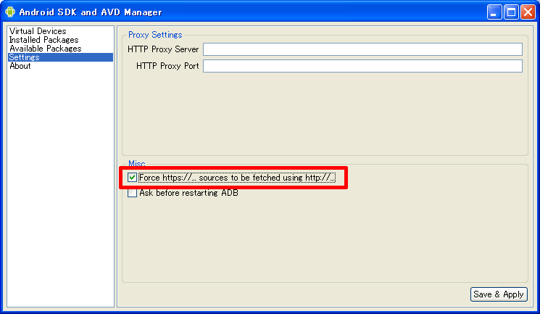
Task: Click the HTTP Proxy Port field
Action: click(x=362, y=66)
